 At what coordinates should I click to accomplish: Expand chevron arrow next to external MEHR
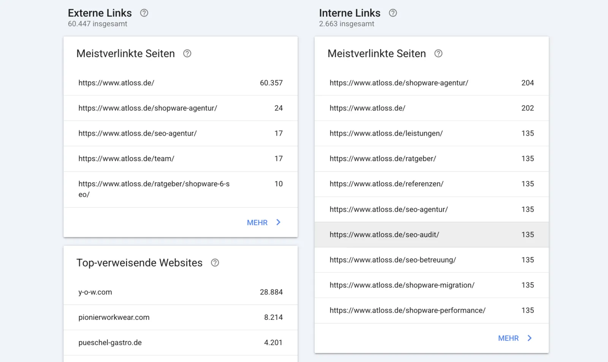[279, 222]
